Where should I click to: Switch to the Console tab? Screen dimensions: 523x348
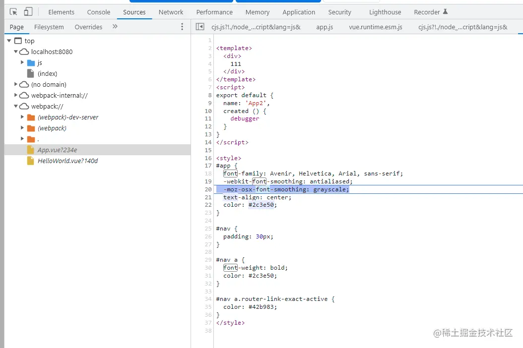[x=99, y=12]
